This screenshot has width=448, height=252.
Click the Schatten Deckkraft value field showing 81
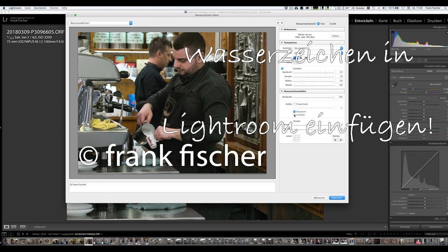coord(339,72)
